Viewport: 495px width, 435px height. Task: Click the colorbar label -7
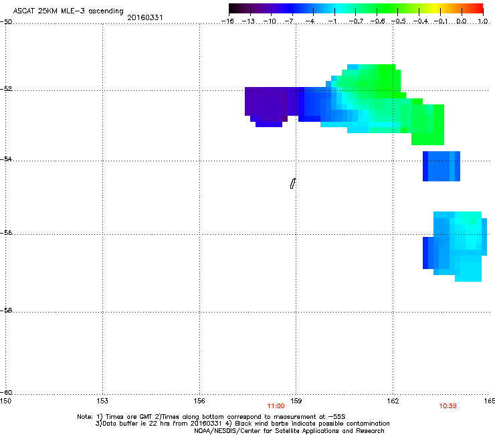(x=290, y=21)
